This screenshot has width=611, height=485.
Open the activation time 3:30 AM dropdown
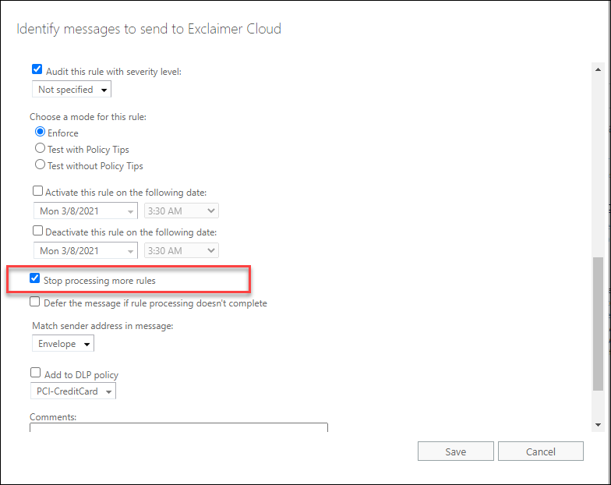pyautogui.click(x=181, y=211)
